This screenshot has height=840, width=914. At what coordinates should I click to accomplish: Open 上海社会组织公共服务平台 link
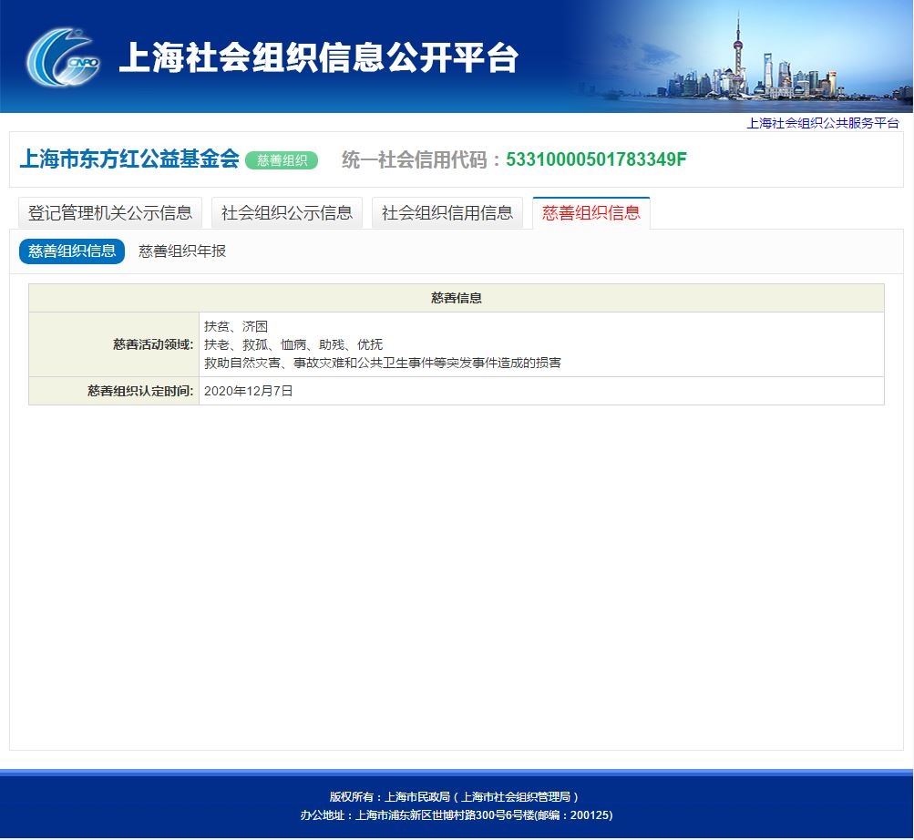(823, 123)
